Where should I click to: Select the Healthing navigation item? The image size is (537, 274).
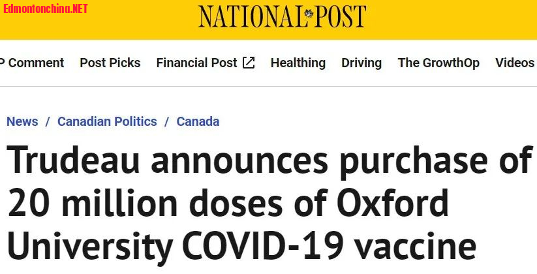[298, 63]
